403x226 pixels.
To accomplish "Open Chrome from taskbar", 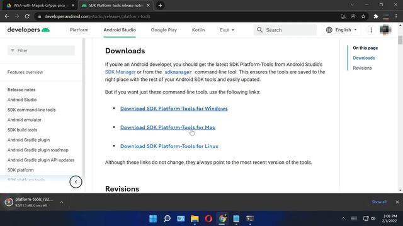I will pyautogui.click(x=222, y=218).
